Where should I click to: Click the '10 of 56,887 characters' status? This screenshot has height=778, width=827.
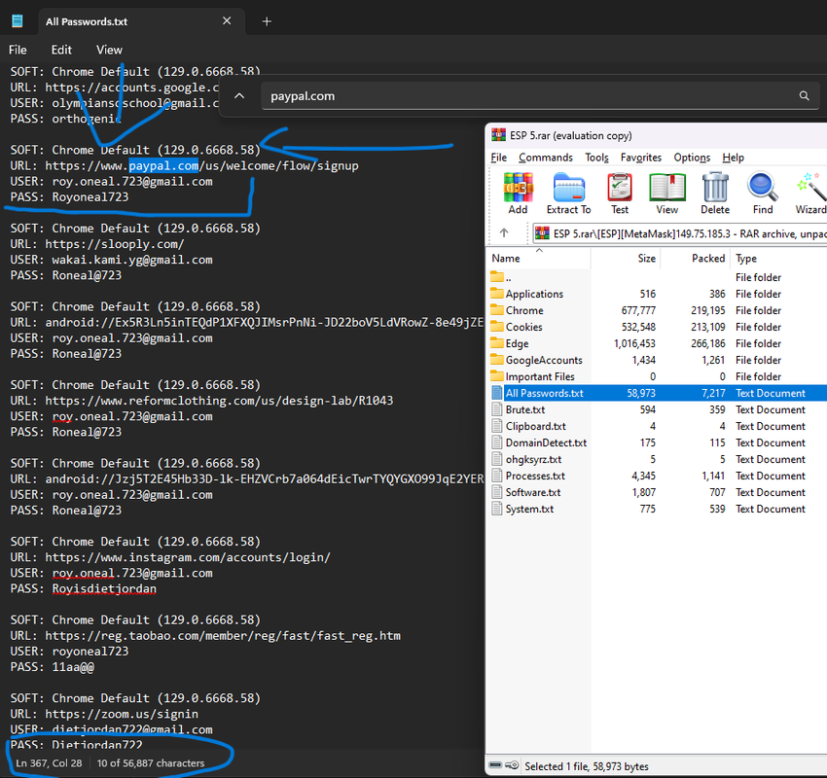coord(150,762)
